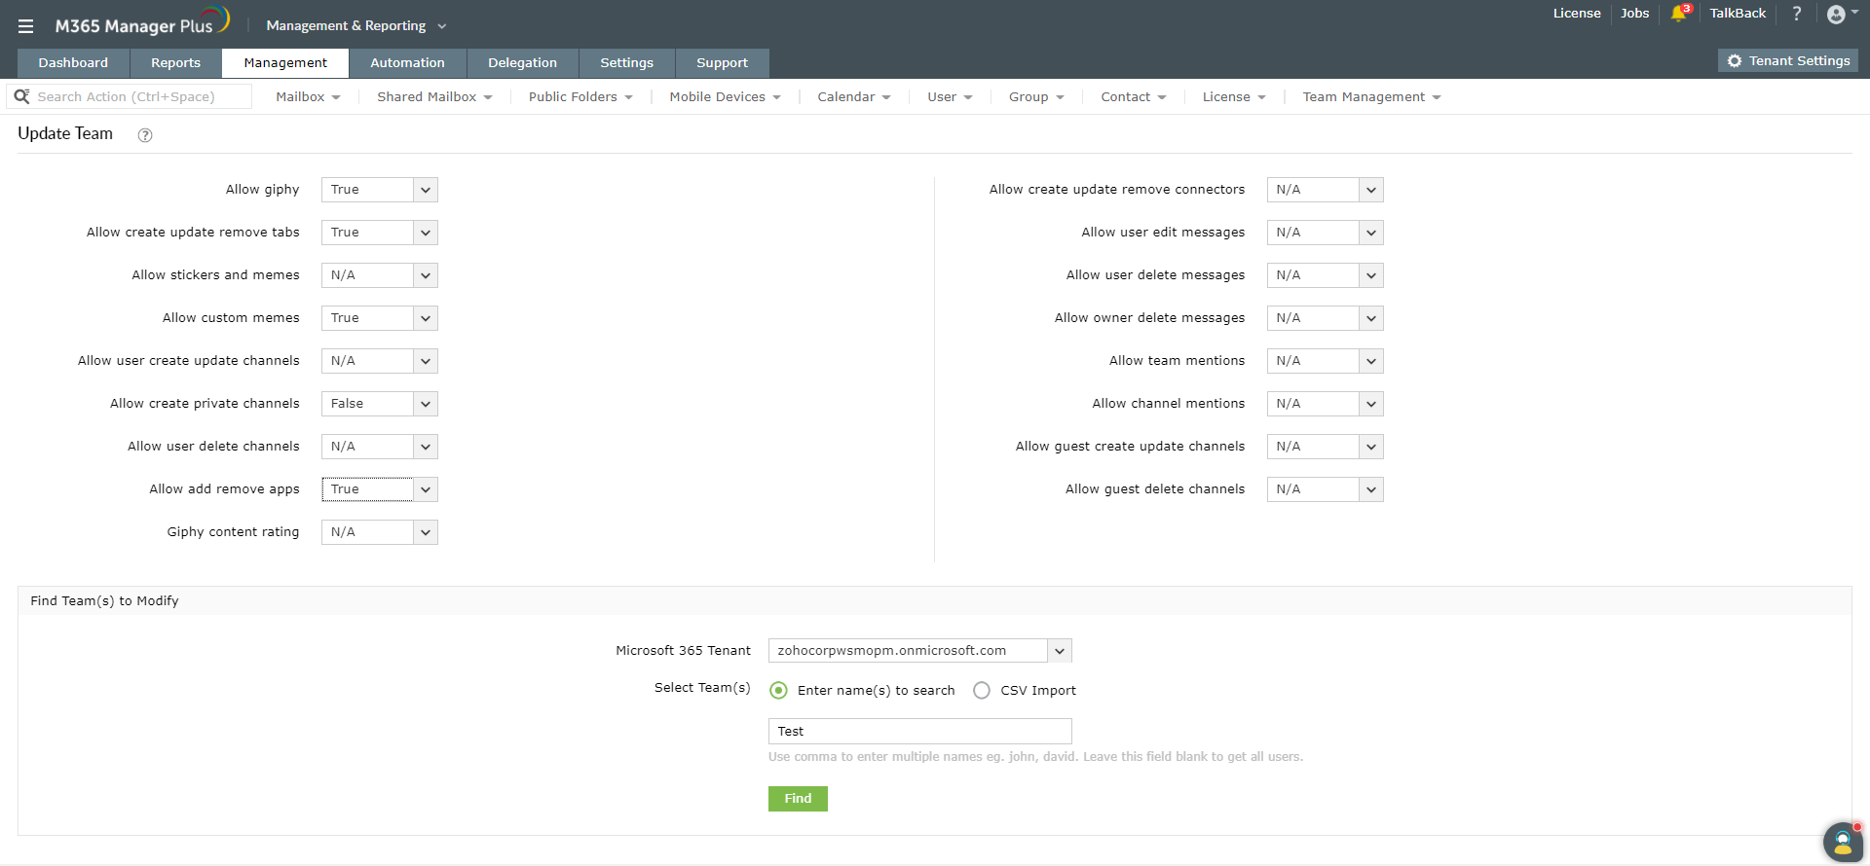The image size is (1870, 866).
Task: Open Management & Reporting module switcher
Action: [355, 26]
